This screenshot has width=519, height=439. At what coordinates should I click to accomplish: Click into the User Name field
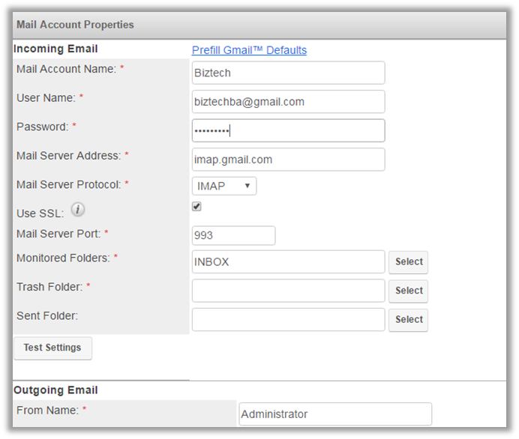click(288, 102)
